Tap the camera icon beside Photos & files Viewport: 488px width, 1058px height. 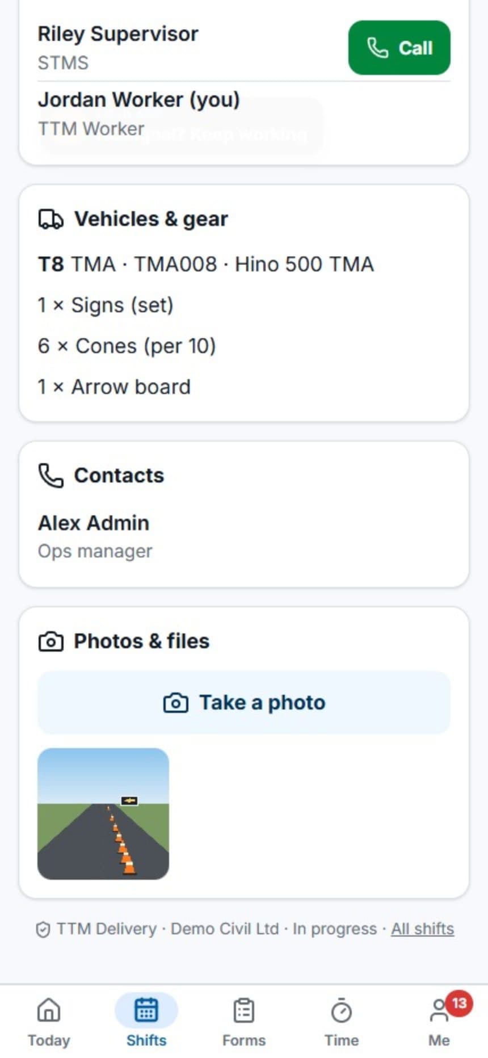[51, 641]
